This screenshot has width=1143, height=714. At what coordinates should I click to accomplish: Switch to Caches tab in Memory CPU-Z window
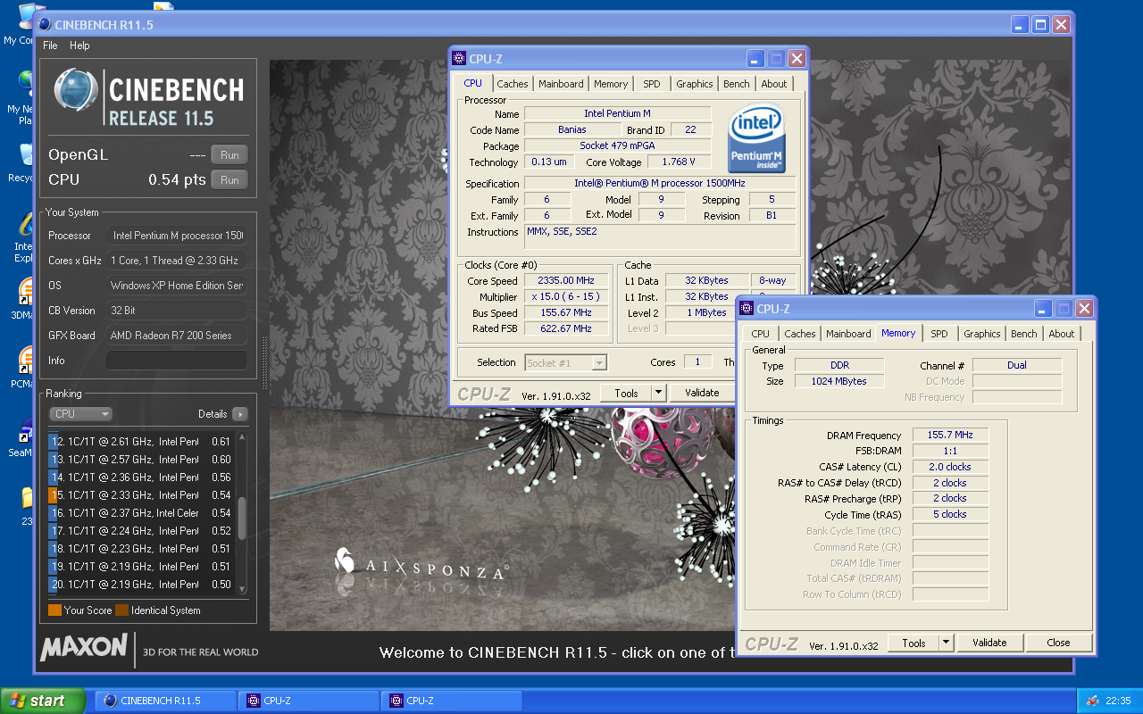[800, 334]
